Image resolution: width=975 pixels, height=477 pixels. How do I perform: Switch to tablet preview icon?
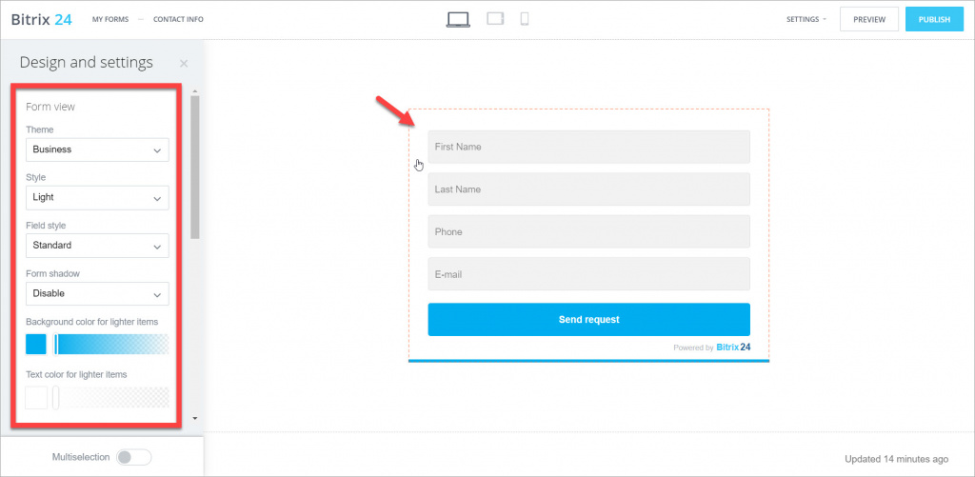click(x=495, y=19)
